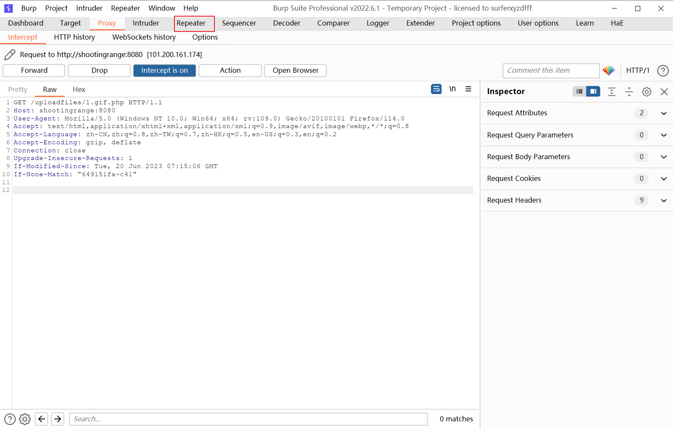This screenshot has height=429, width=673.
Task: Go to next search match arrow
Action: [57, 419]
